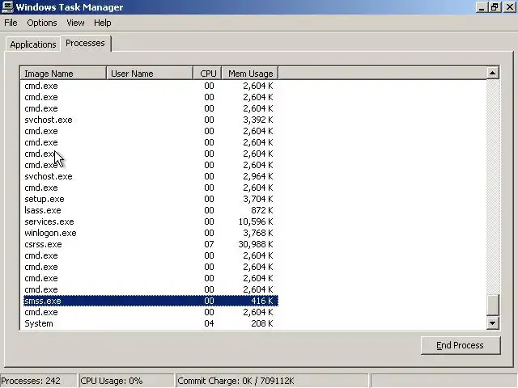
Task: Click the 872 K memory value
Action: (262, 210)
